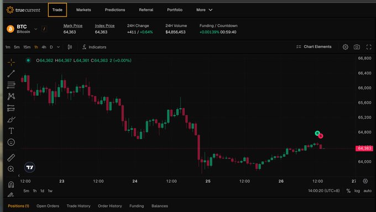The width and height of the screenshot is (376, 212).
Task: Toggle the magnet mode icon
Action: tap(11, 184)
